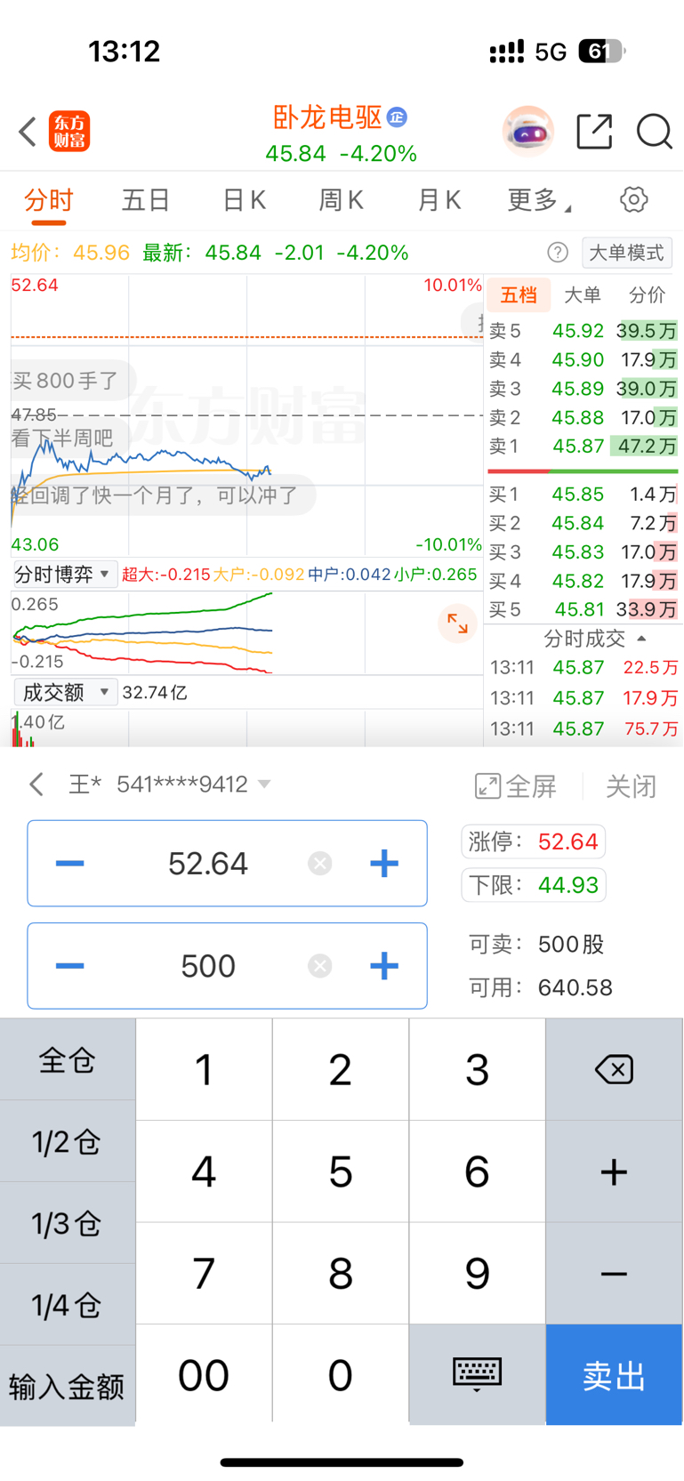Image resolution: width=684 pixels, height=1481 pixels.
Task: Tap the back arrow beside 东方财富 logo
Action: tap(28, 132)
